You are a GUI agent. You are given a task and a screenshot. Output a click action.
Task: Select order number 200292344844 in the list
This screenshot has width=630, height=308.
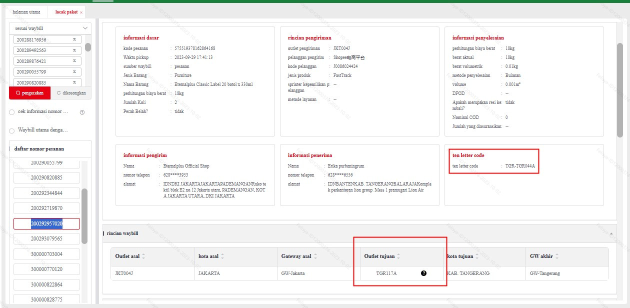click(x=46, y=193)
